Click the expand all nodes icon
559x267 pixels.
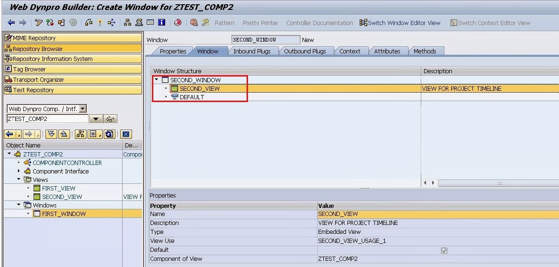(x=51, y=134)
